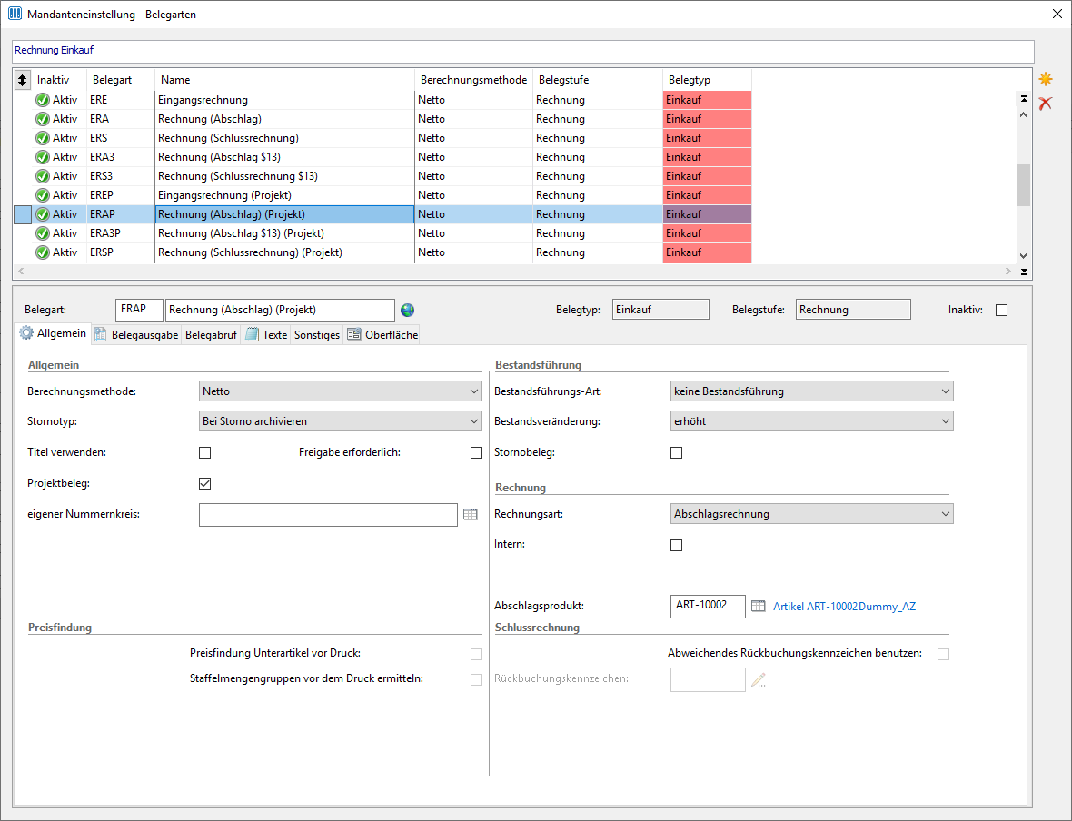Click the row selector of ERAP row
Image resolution: width=1072 pixels, height=821 pixels.
tap(24, 214)
